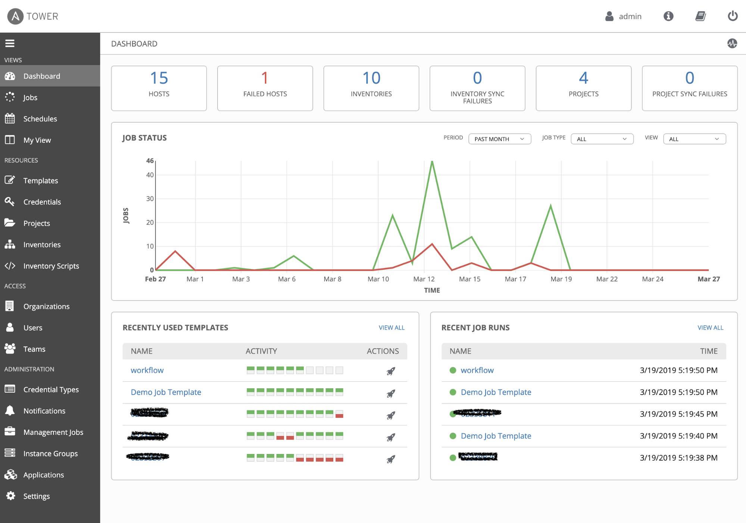Open Settings in the sidebar

36,496
